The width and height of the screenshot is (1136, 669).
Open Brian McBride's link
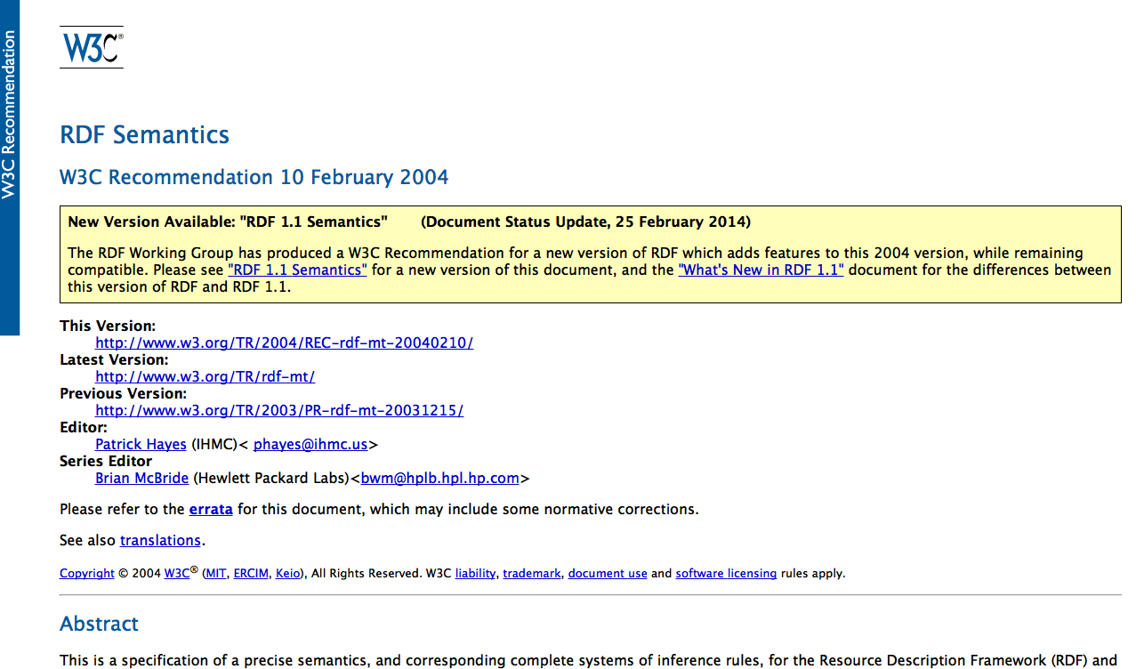click(141, 478)
